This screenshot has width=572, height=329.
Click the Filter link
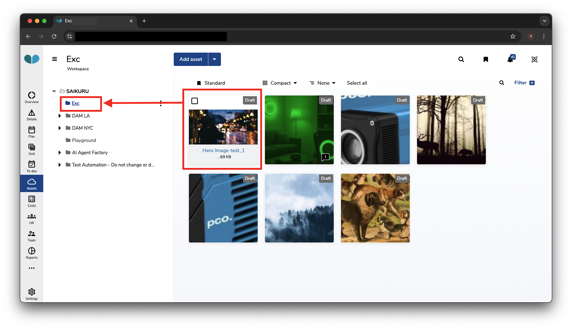pyautogui.click(x=520, y=83)
